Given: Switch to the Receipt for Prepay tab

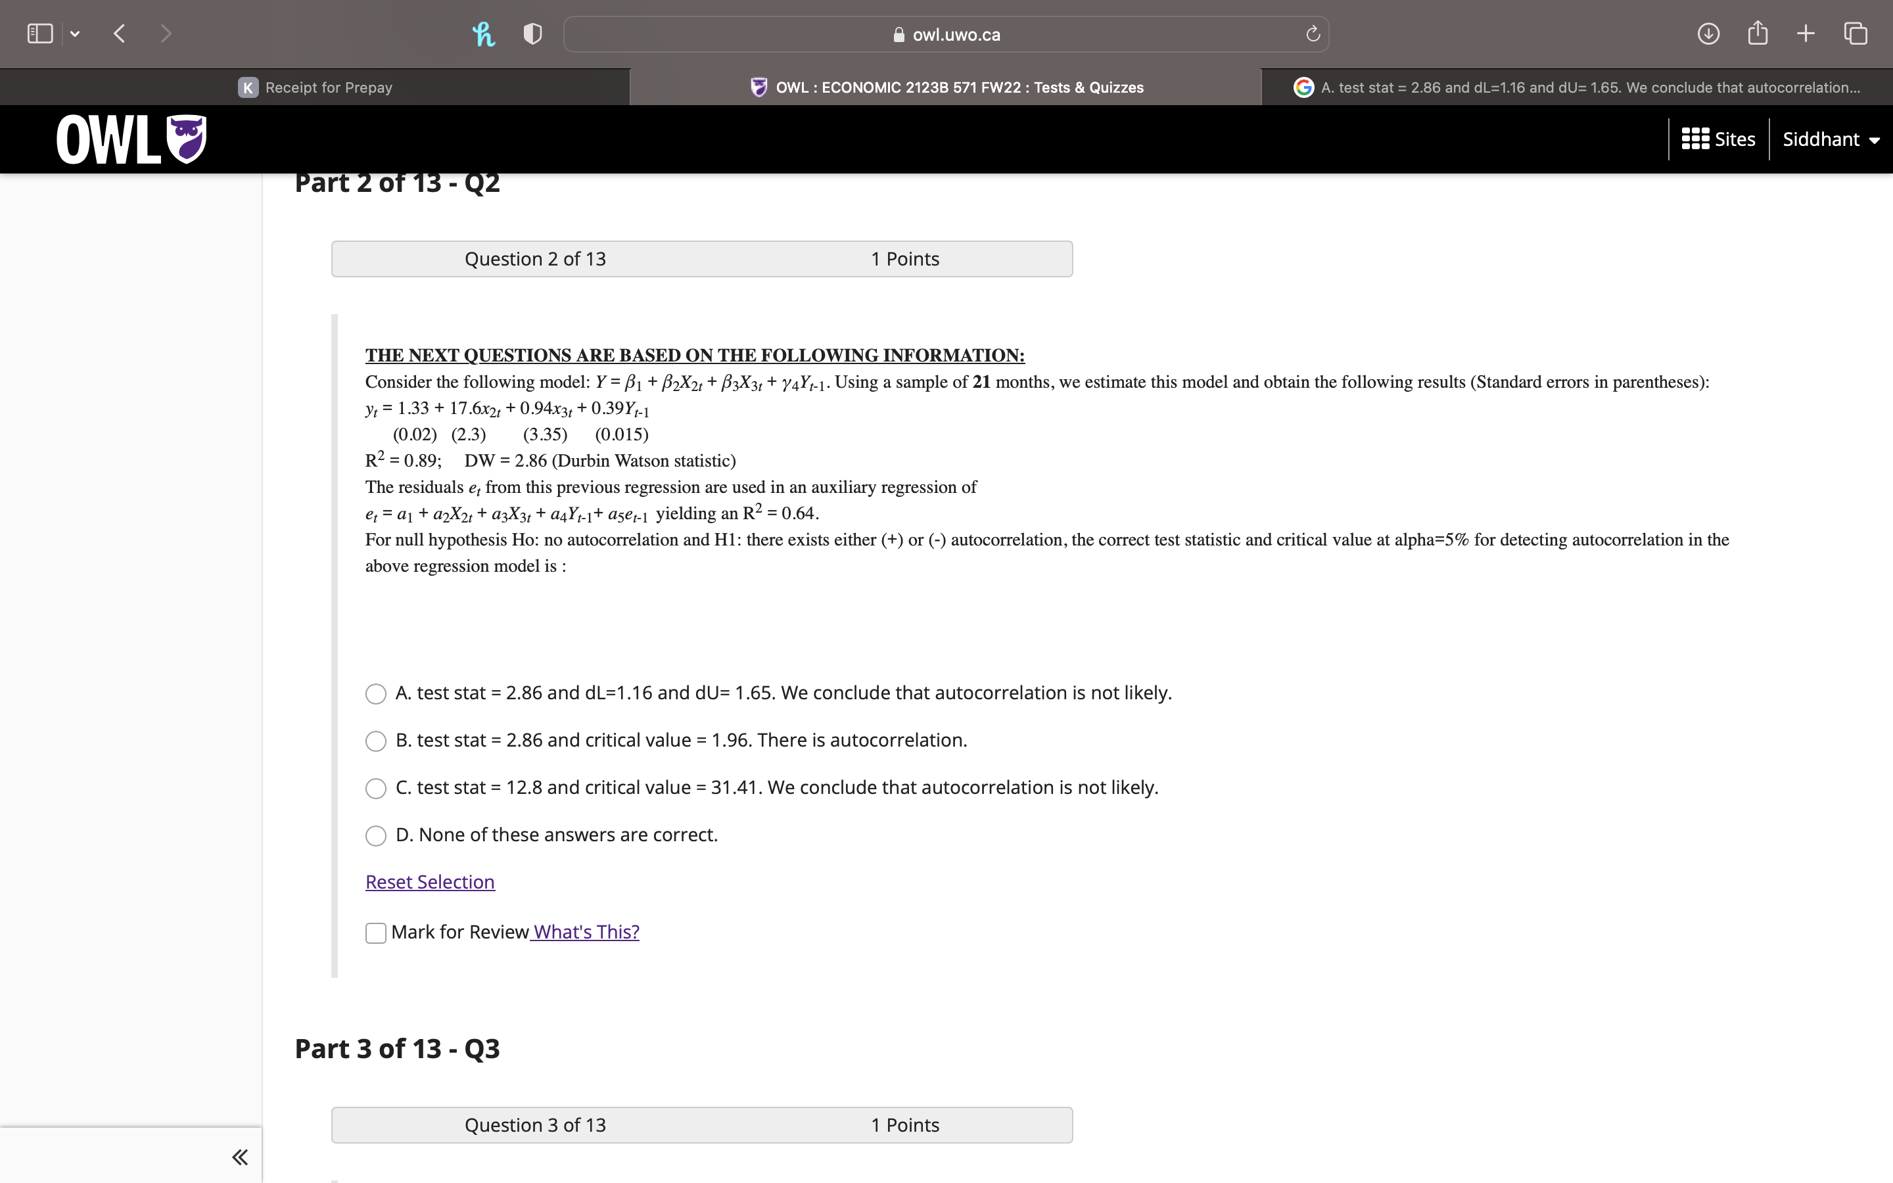Looking at the screenshot, I should [x=315, y=87].
